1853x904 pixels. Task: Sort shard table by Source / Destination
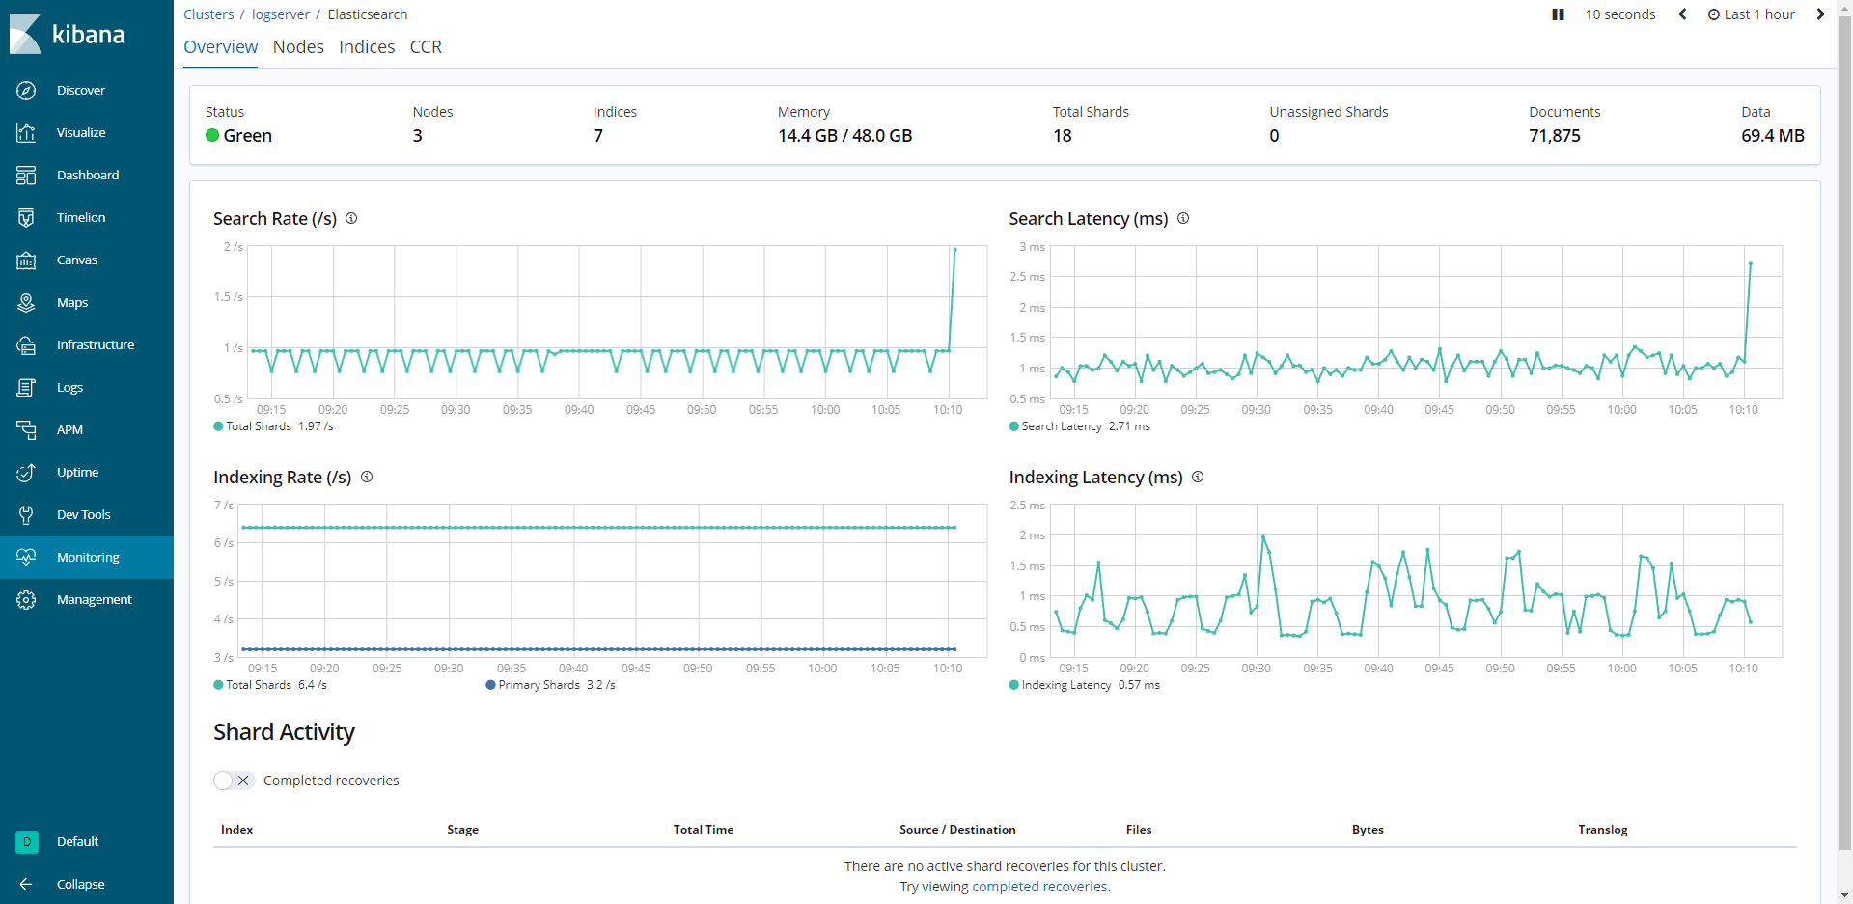tap(957, 830)
